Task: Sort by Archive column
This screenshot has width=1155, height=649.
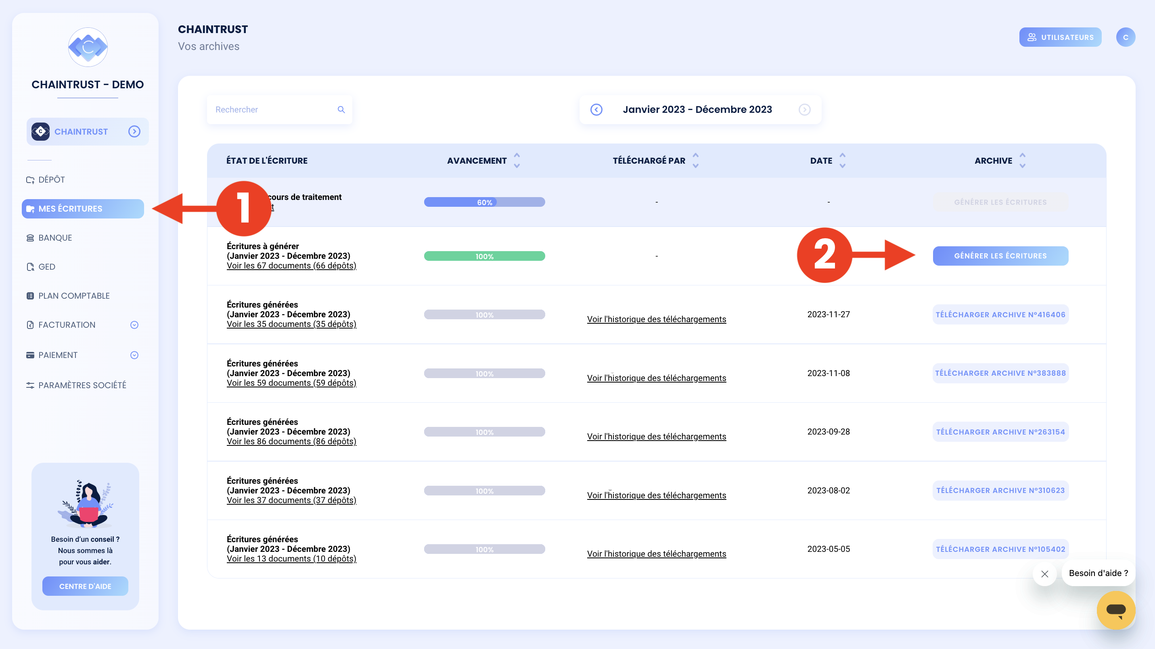Action: (x=1022, y=161)
